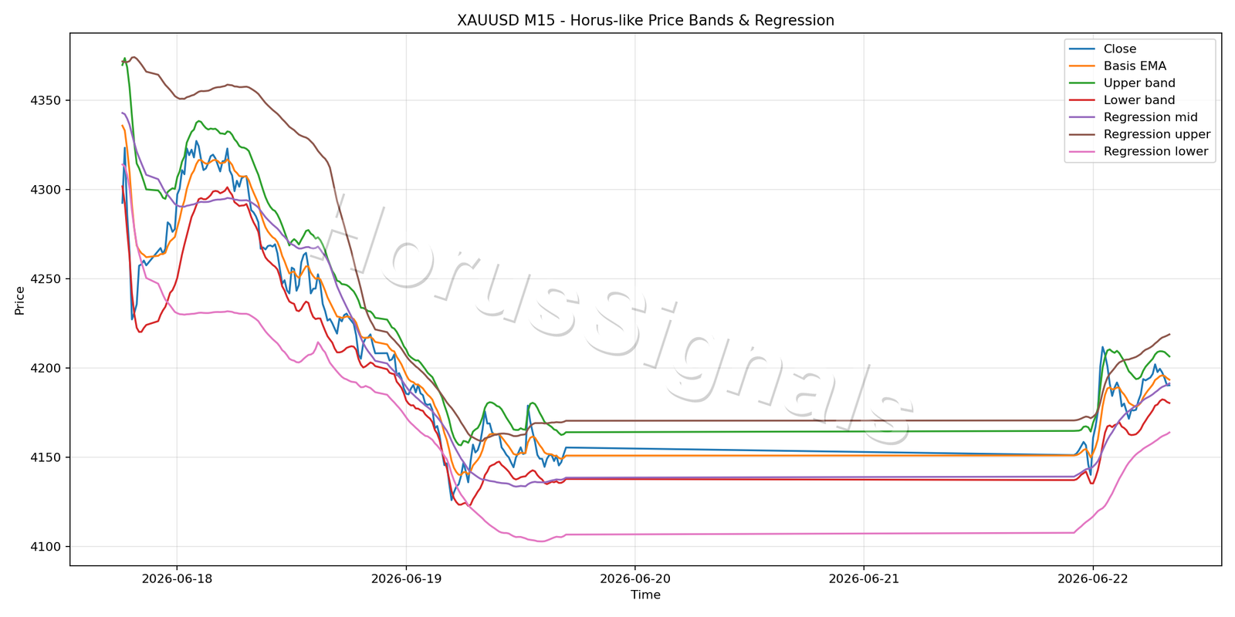Click the 4350 y-axis tick label

point(48,100)
